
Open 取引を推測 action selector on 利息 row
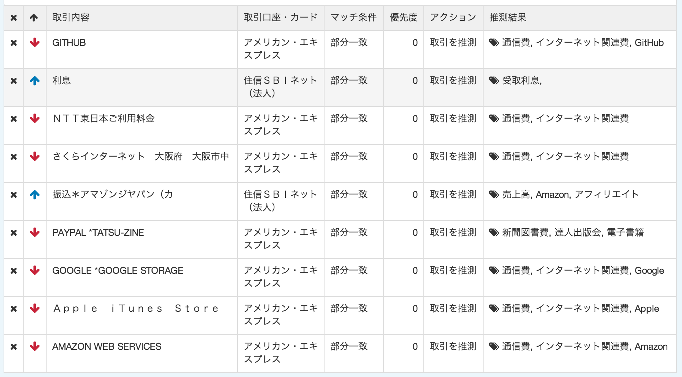tap(453, 81)
